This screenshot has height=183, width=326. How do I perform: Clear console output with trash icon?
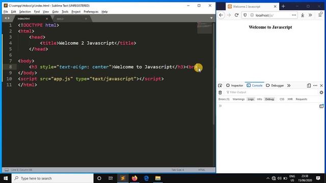(x=220, y=93)
